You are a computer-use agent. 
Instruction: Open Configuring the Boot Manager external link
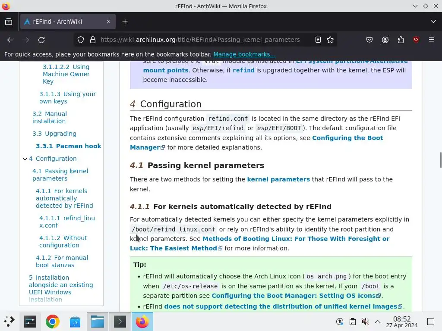click(347, 138)
